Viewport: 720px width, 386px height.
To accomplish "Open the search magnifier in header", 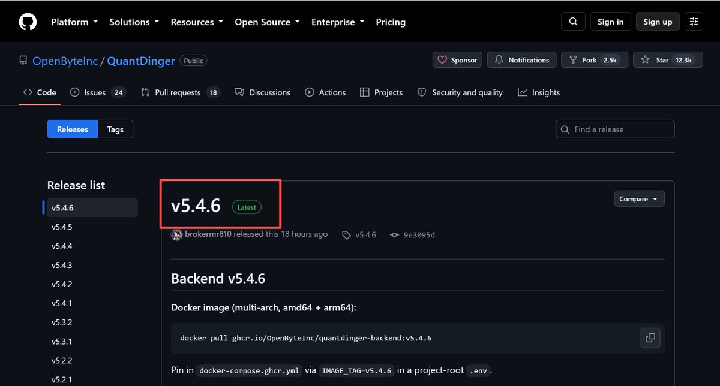I will [573, 22].
